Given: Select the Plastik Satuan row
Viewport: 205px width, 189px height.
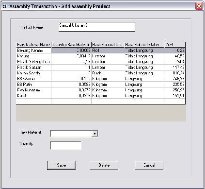Looking at the screenshot, I should coord(101,68).
